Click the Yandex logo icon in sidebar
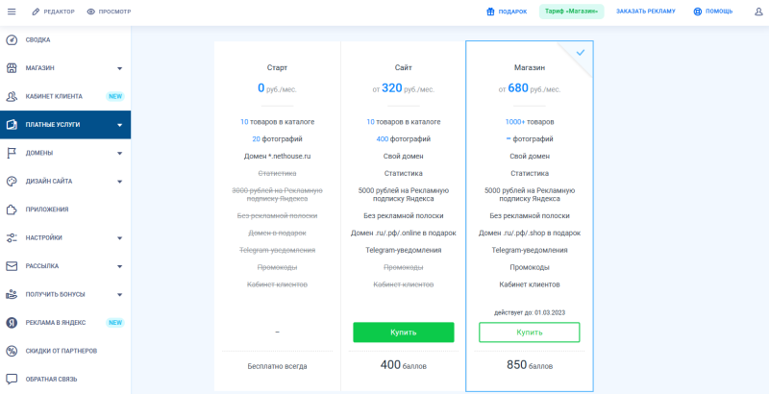Screen dimensions: 769x394 pyautogui.click(x=12, y=323)
